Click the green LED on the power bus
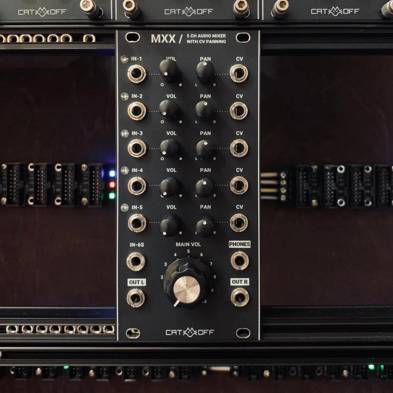The image size is (393, 393). point(112,196)
